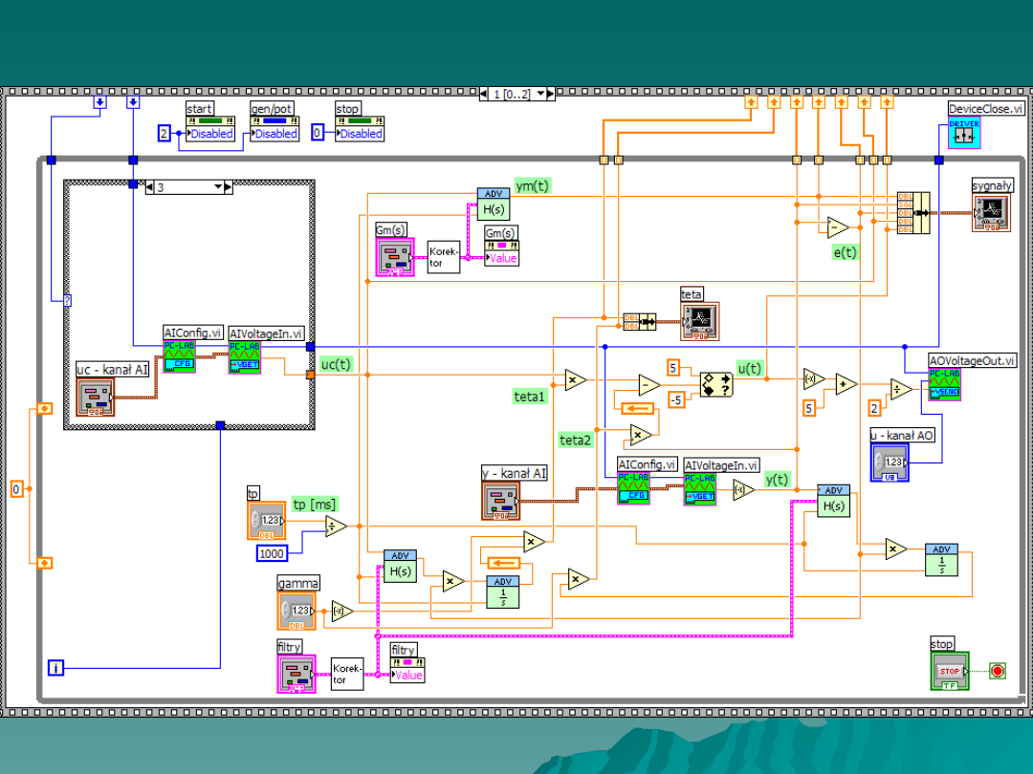
Task: Click the DeviceClose.vi driver icon
Action: point(964,133)
